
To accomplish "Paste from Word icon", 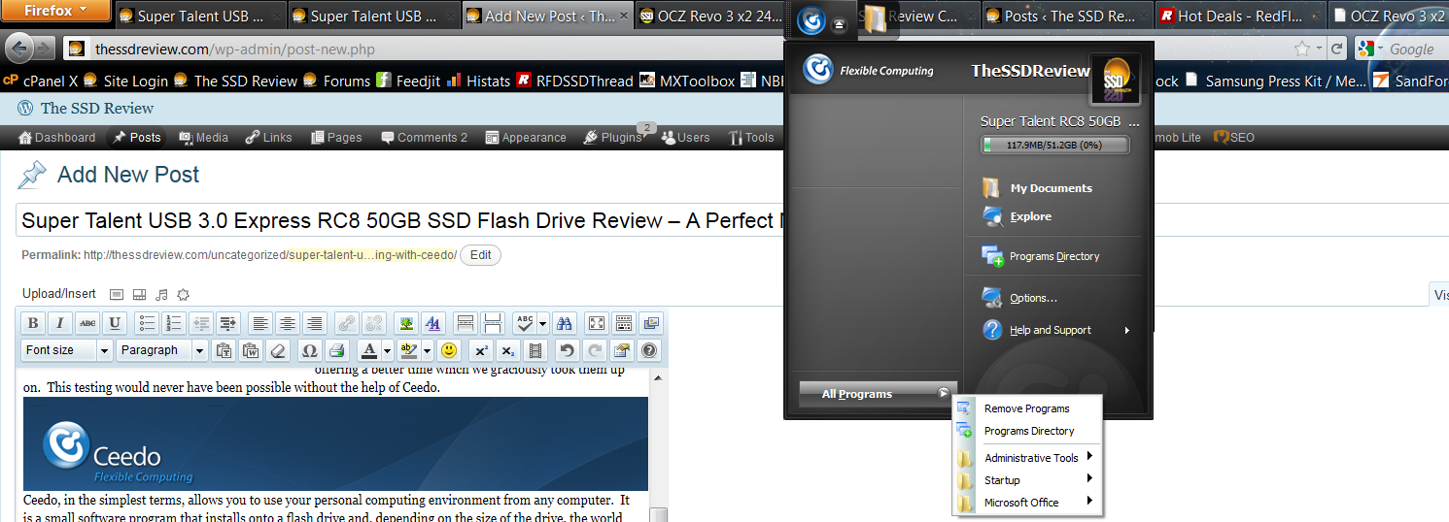I will click(251, 350).
